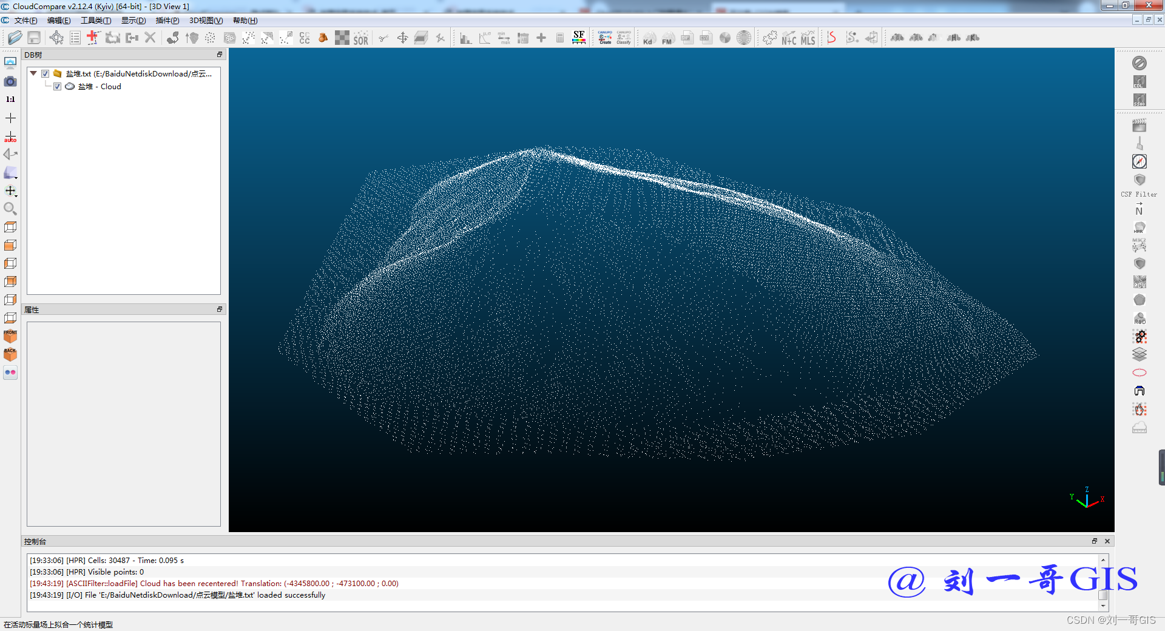The image size is (1165, 631).
Task: Click the M3C2 distance plugin icon
Action: point(1139,245)
